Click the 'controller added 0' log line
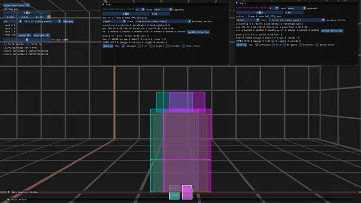Image resolution: width=361 pixels, height=203 pixels. 26,54
